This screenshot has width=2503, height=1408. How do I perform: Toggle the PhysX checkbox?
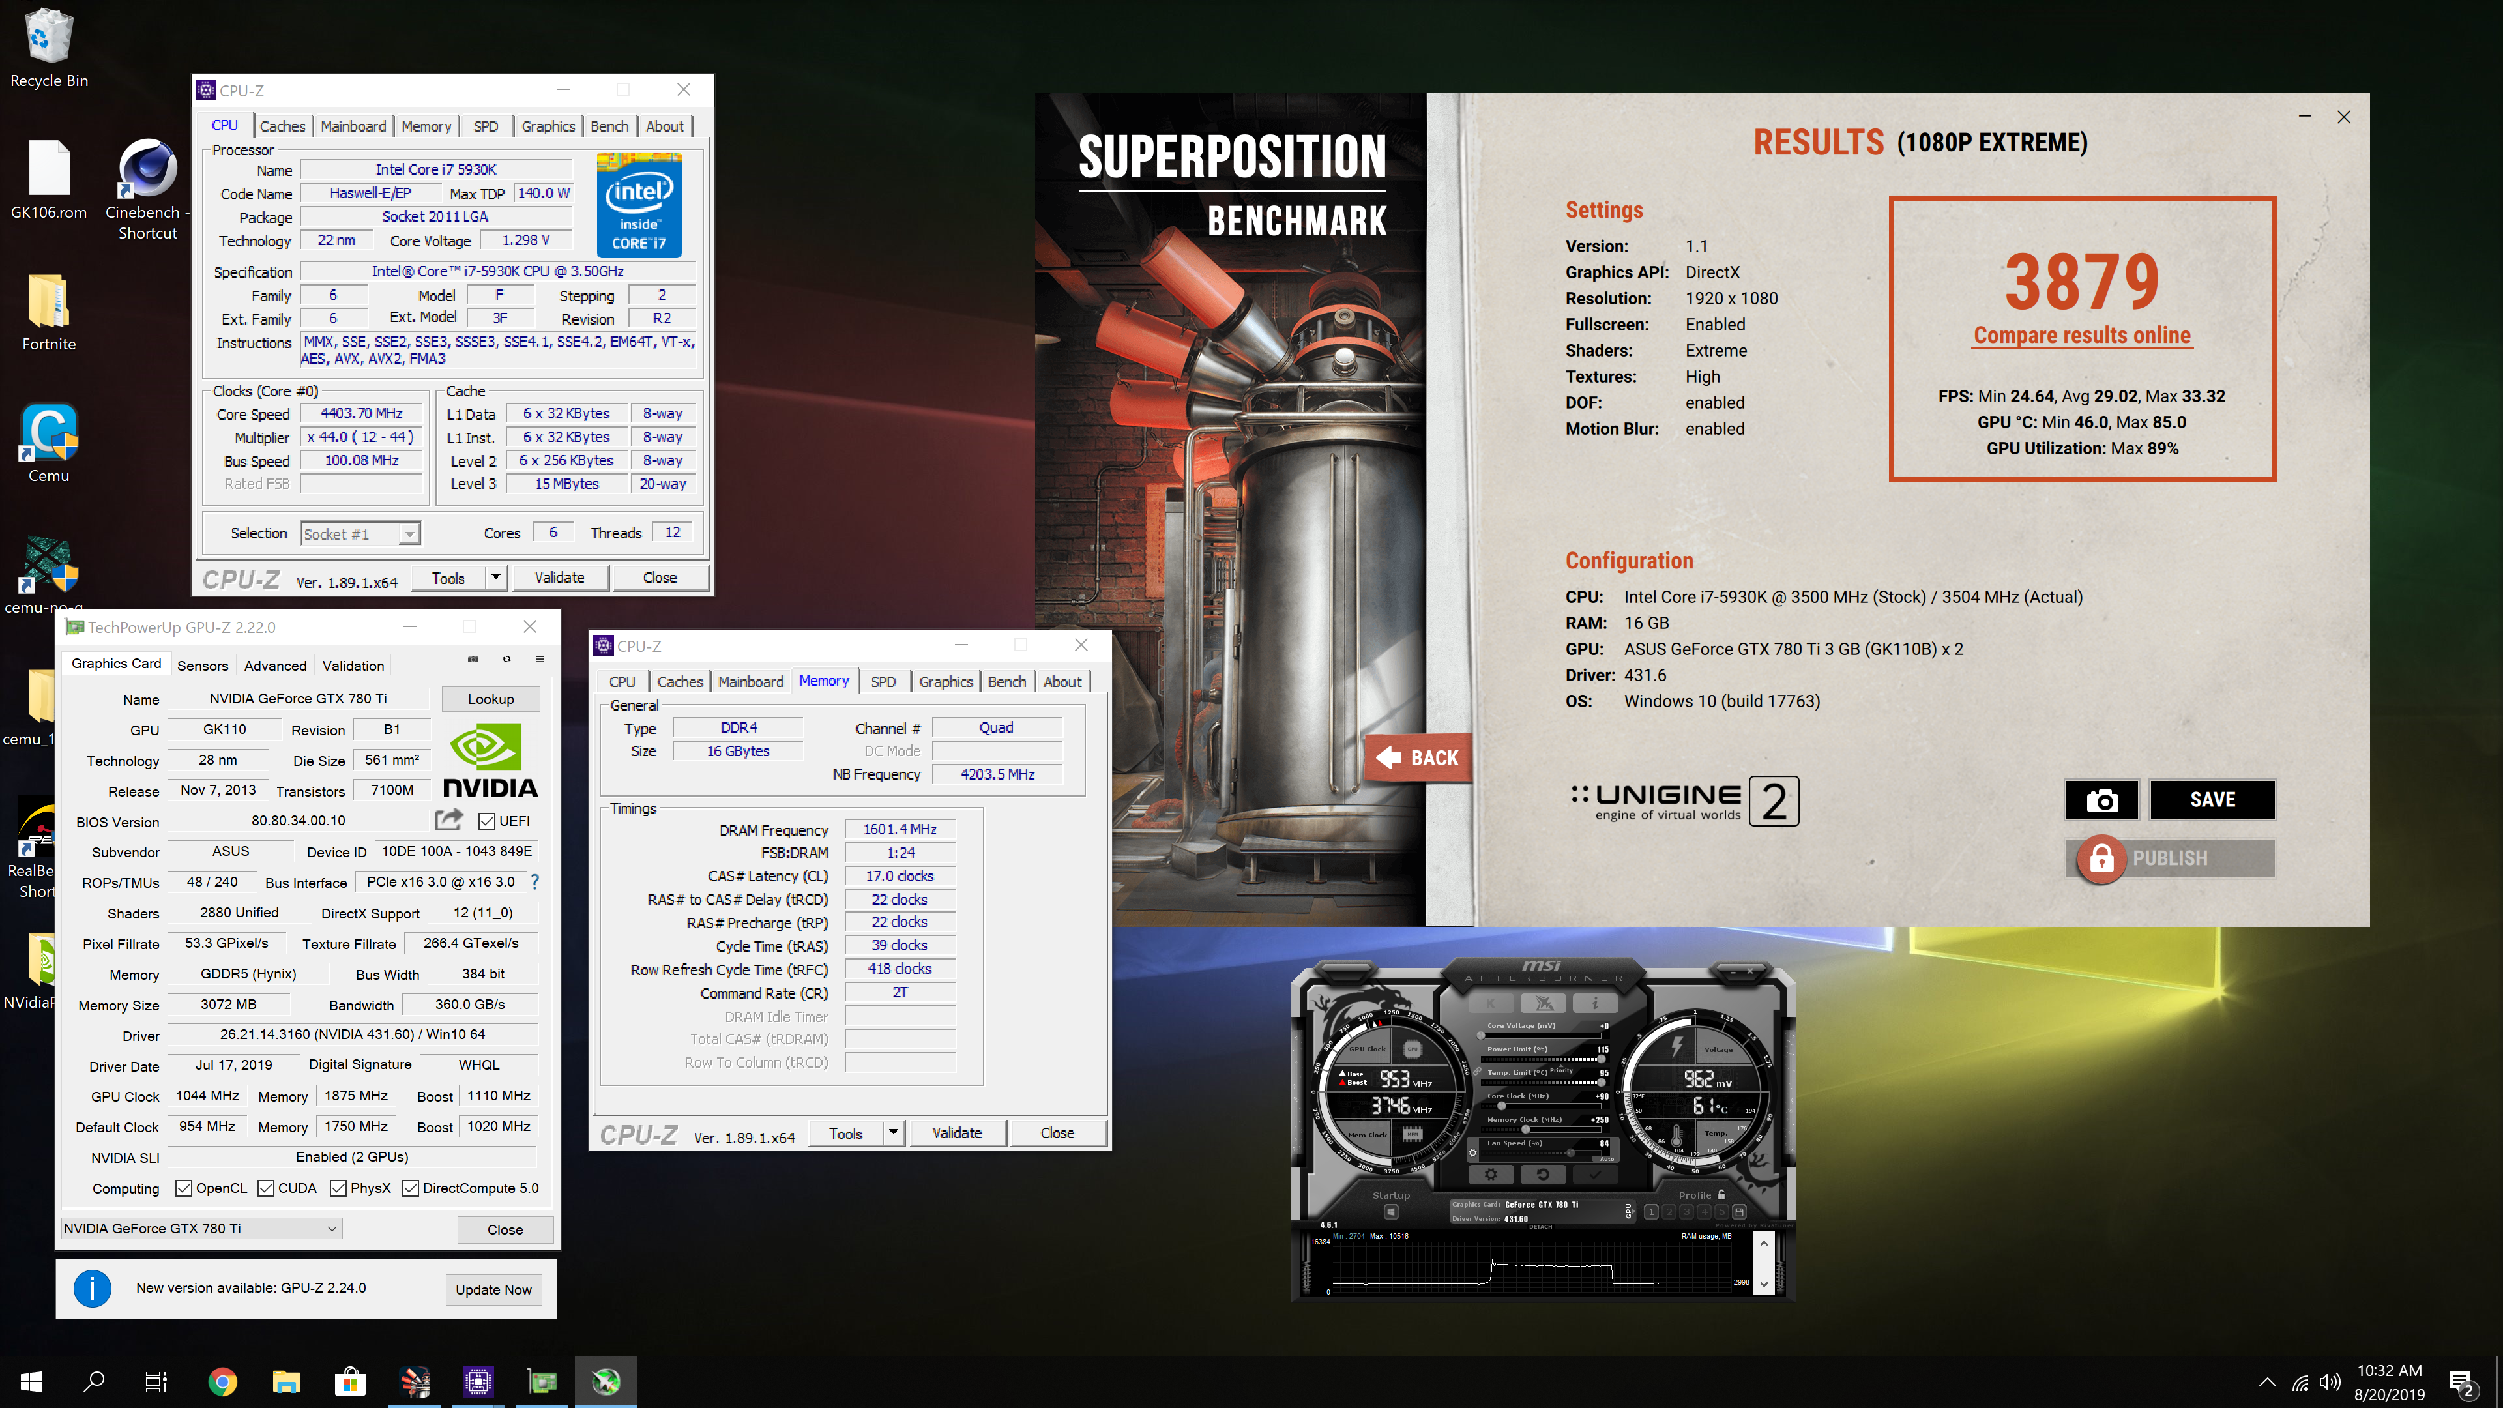coord(338,1188)
